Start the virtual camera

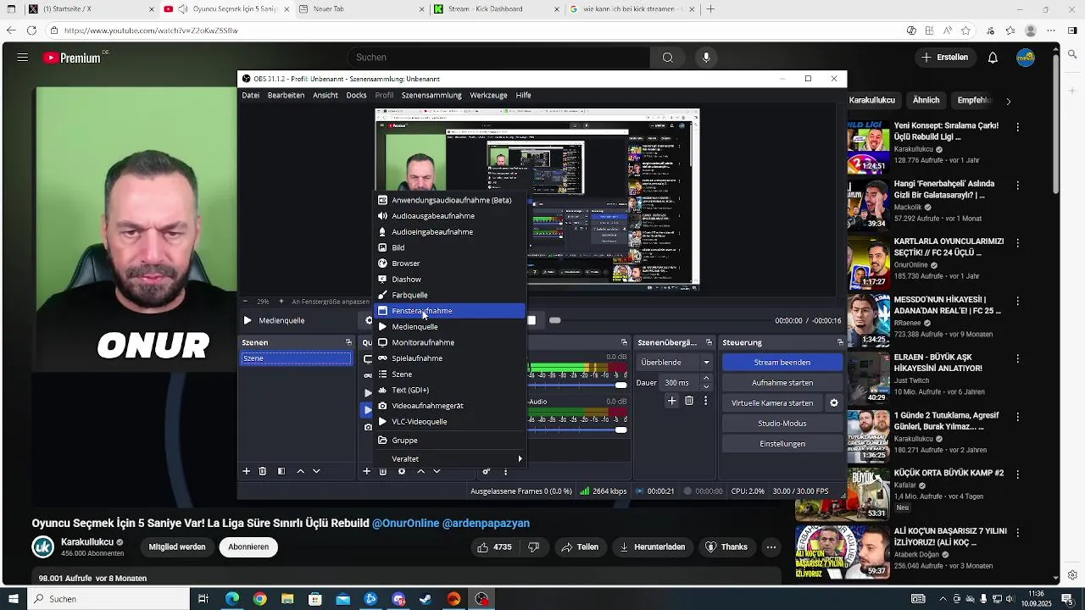point(772,403)
